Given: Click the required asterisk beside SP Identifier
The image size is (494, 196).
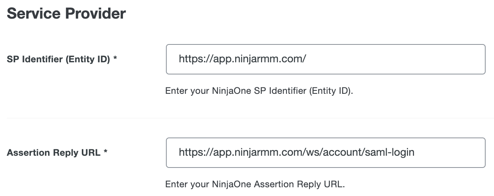Looking at the screenshot, I should [115, 59].
